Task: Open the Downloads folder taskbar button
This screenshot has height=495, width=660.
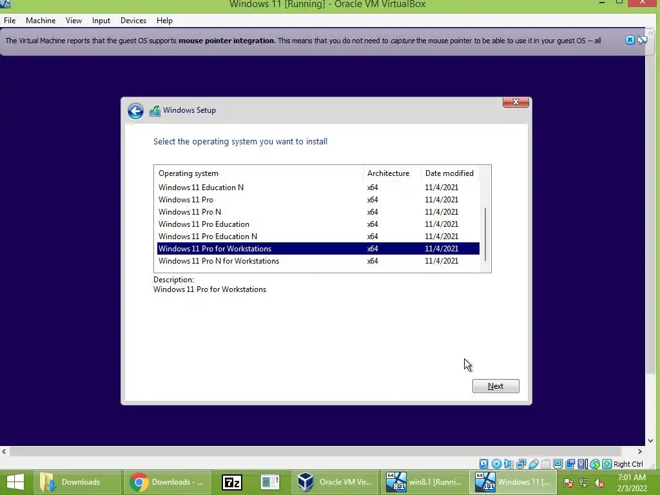Action: tap(77, 482)
